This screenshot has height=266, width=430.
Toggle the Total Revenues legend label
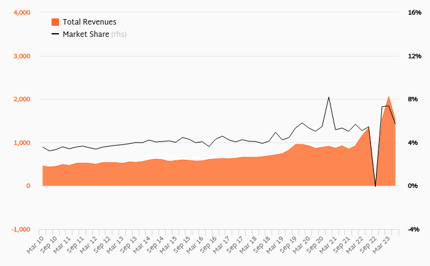[89, 22]
